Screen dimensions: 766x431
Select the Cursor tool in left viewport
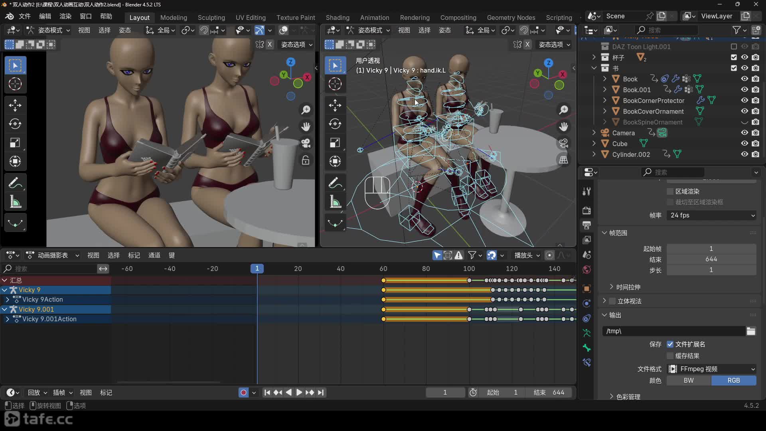(15, 84)
